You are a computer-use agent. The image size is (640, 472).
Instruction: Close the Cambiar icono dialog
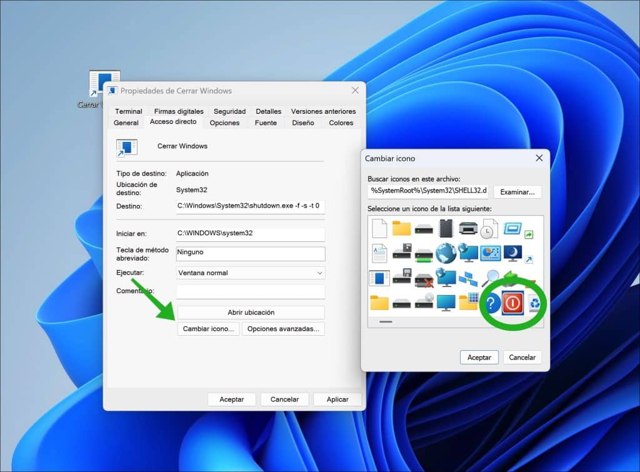point(539,158)
